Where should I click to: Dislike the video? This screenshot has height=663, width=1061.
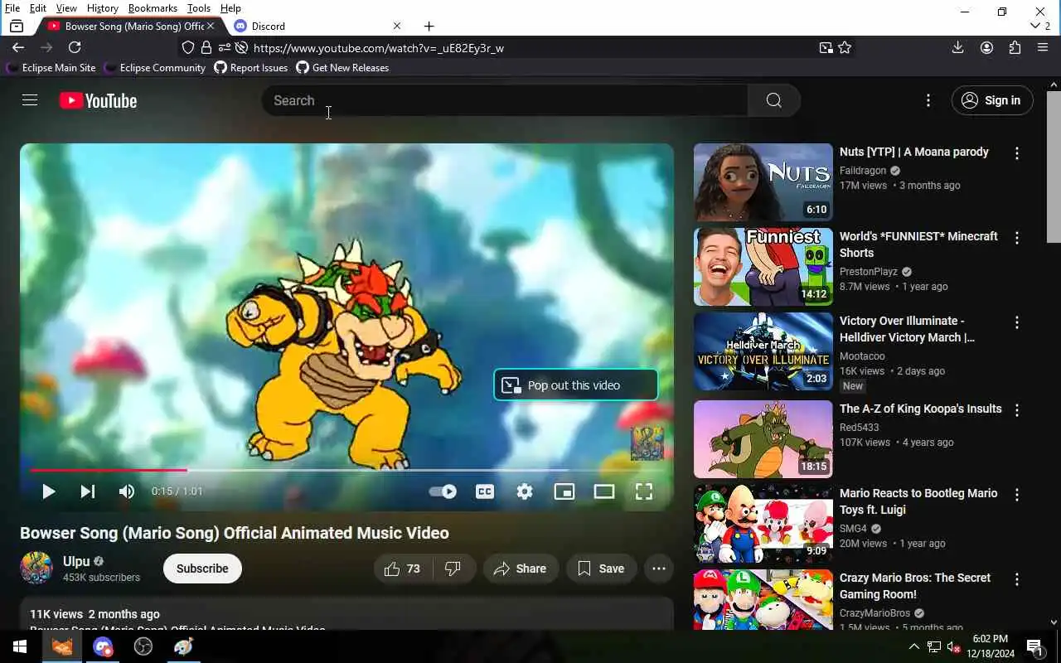[x=453, y=569]
